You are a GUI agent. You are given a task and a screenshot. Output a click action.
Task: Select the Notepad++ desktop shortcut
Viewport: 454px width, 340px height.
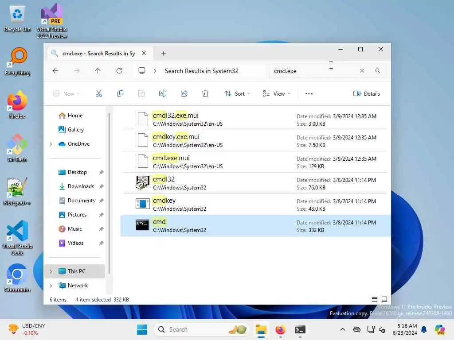click(17, 191)
